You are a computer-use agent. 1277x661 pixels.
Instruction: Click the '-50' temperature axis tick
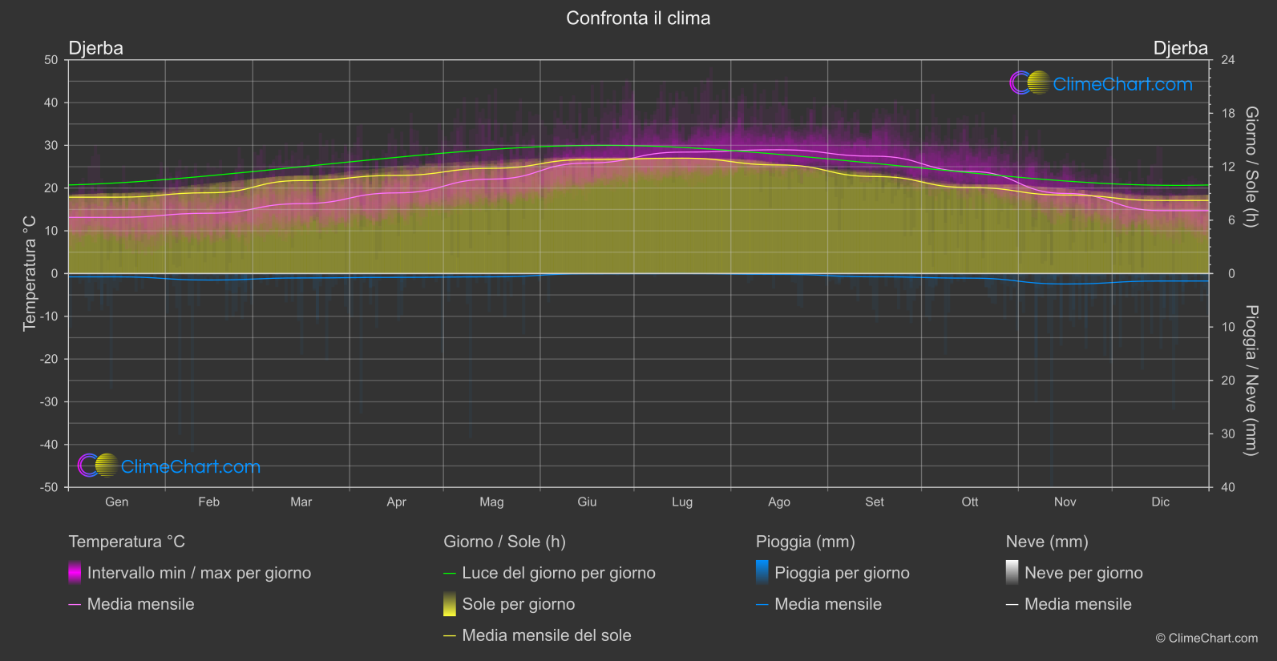coord(49,487)
